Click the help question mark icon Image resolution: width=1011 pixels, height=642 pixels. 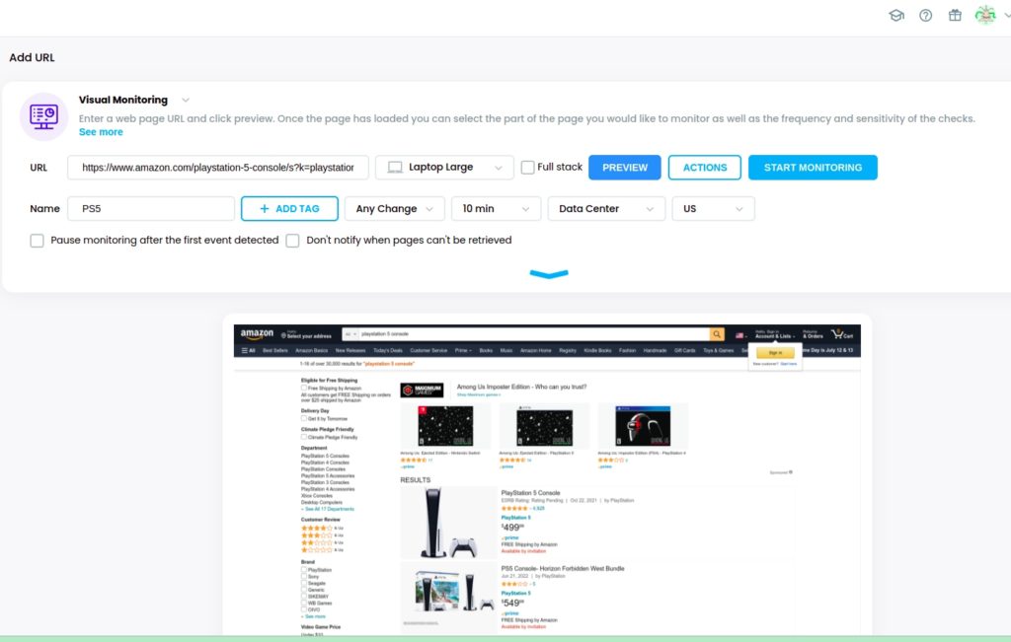pos(925,16)
